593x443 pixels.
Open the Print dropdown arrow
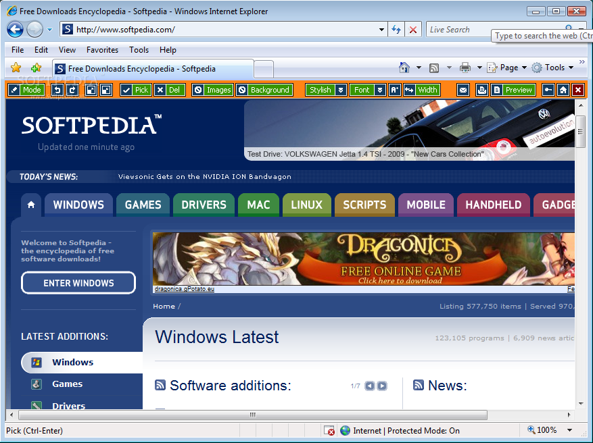479,68
